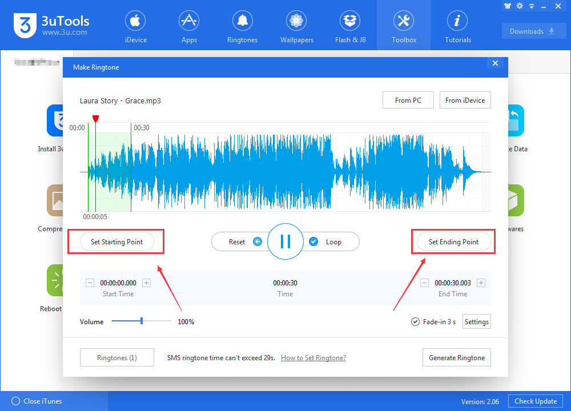This screenshot has width=571, height=411.
Task: Click the Install 3u icon behind the dialog
Action: pyautogui.click(x=55, y=120)
